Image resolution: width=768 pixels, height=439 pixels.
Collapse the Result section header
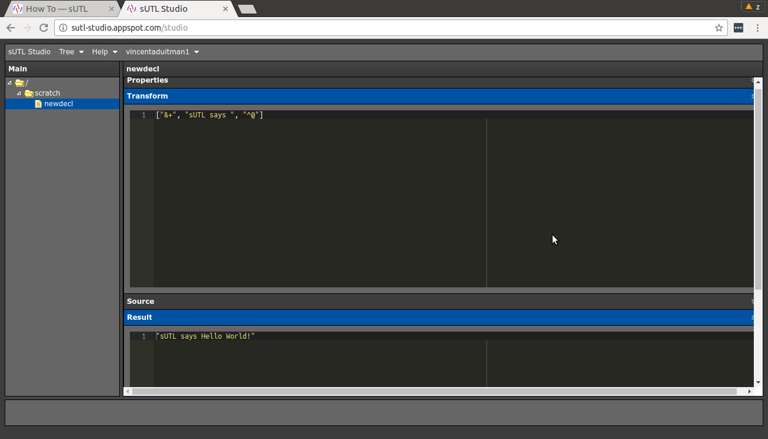click(x=440, y=317)
